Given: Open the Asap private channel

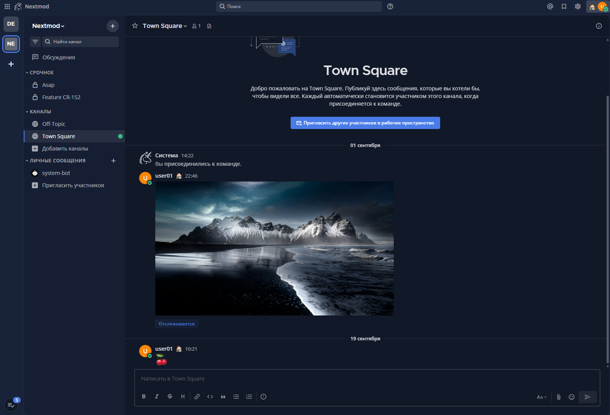Looking at the screenshot, I should [x=74, y=85].
